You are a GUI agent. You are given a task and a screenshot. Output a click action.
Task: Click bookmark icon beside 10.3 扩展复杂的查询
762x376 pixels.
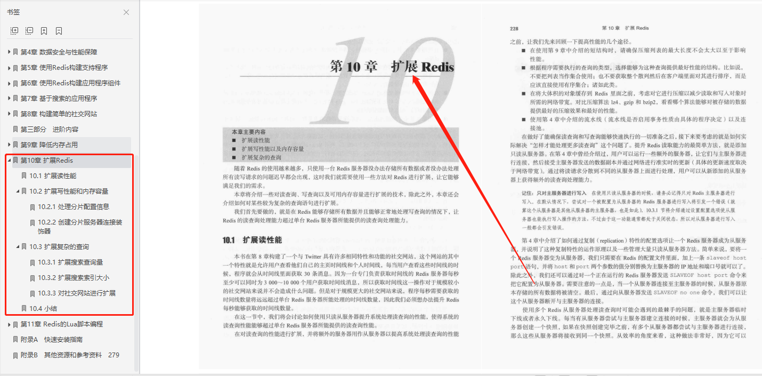click(24, 247)
